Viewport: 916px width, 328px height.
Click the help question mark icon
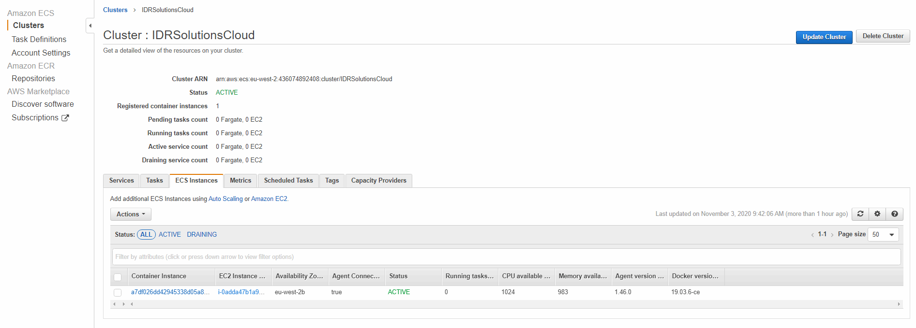click(894, 214)
